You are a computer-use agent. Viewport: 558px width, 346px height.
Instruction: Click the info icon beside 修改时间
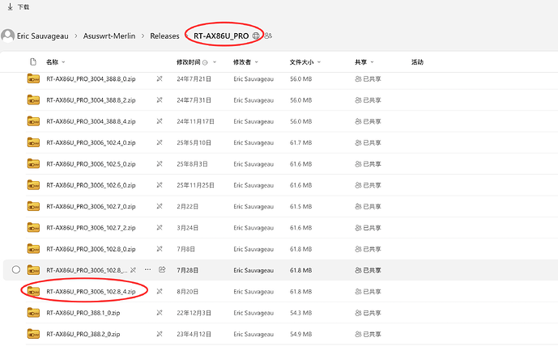click(205, 62)
